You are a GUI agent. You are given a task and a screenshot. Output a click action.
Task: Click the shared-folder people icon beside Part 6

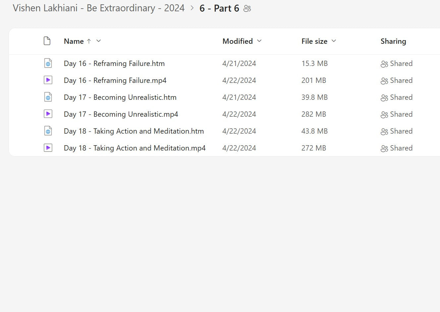247,9
